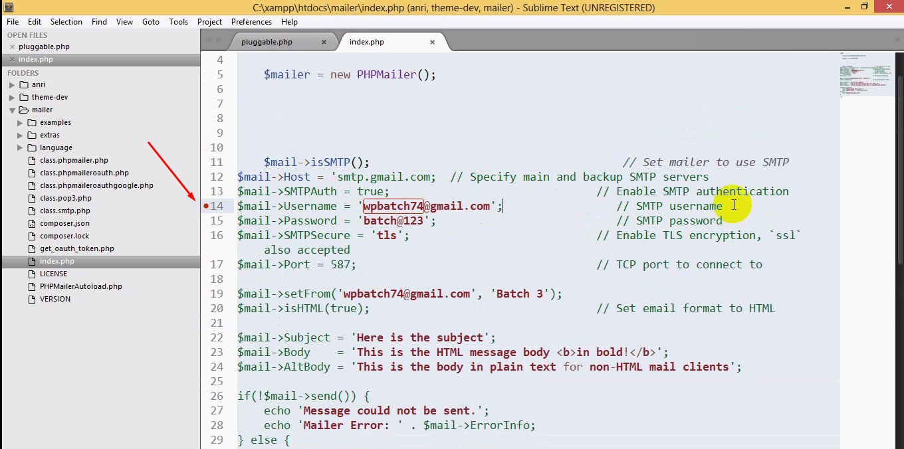The height and width of the screenshot is (449, 904).
Task: Click the tab scroll left arrow
Action: tap(208, 41)
